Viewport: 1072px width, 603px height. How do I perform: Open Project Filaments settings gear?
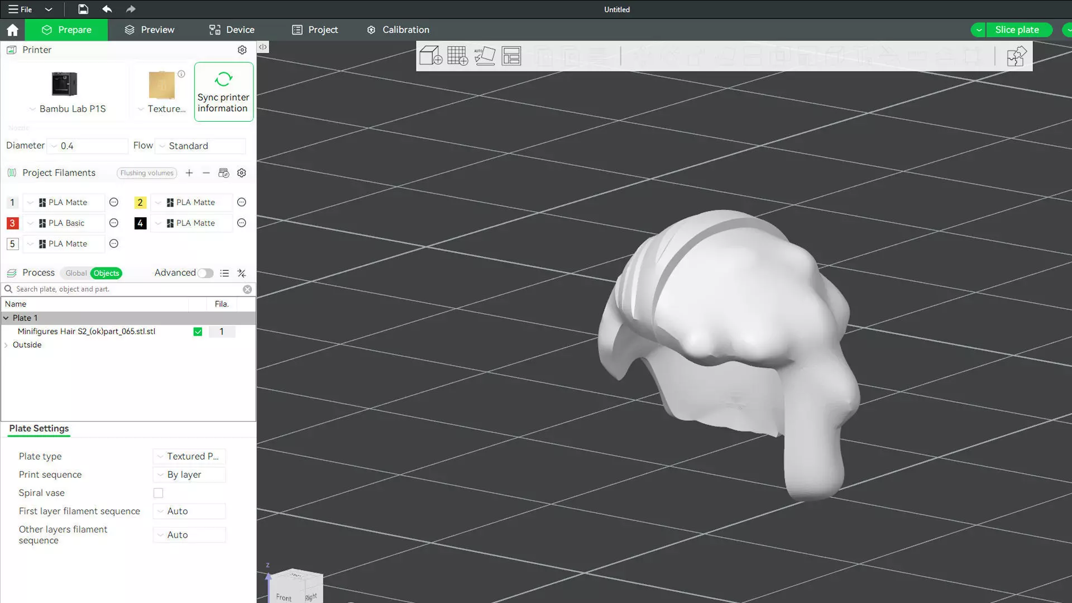point(241,173)
